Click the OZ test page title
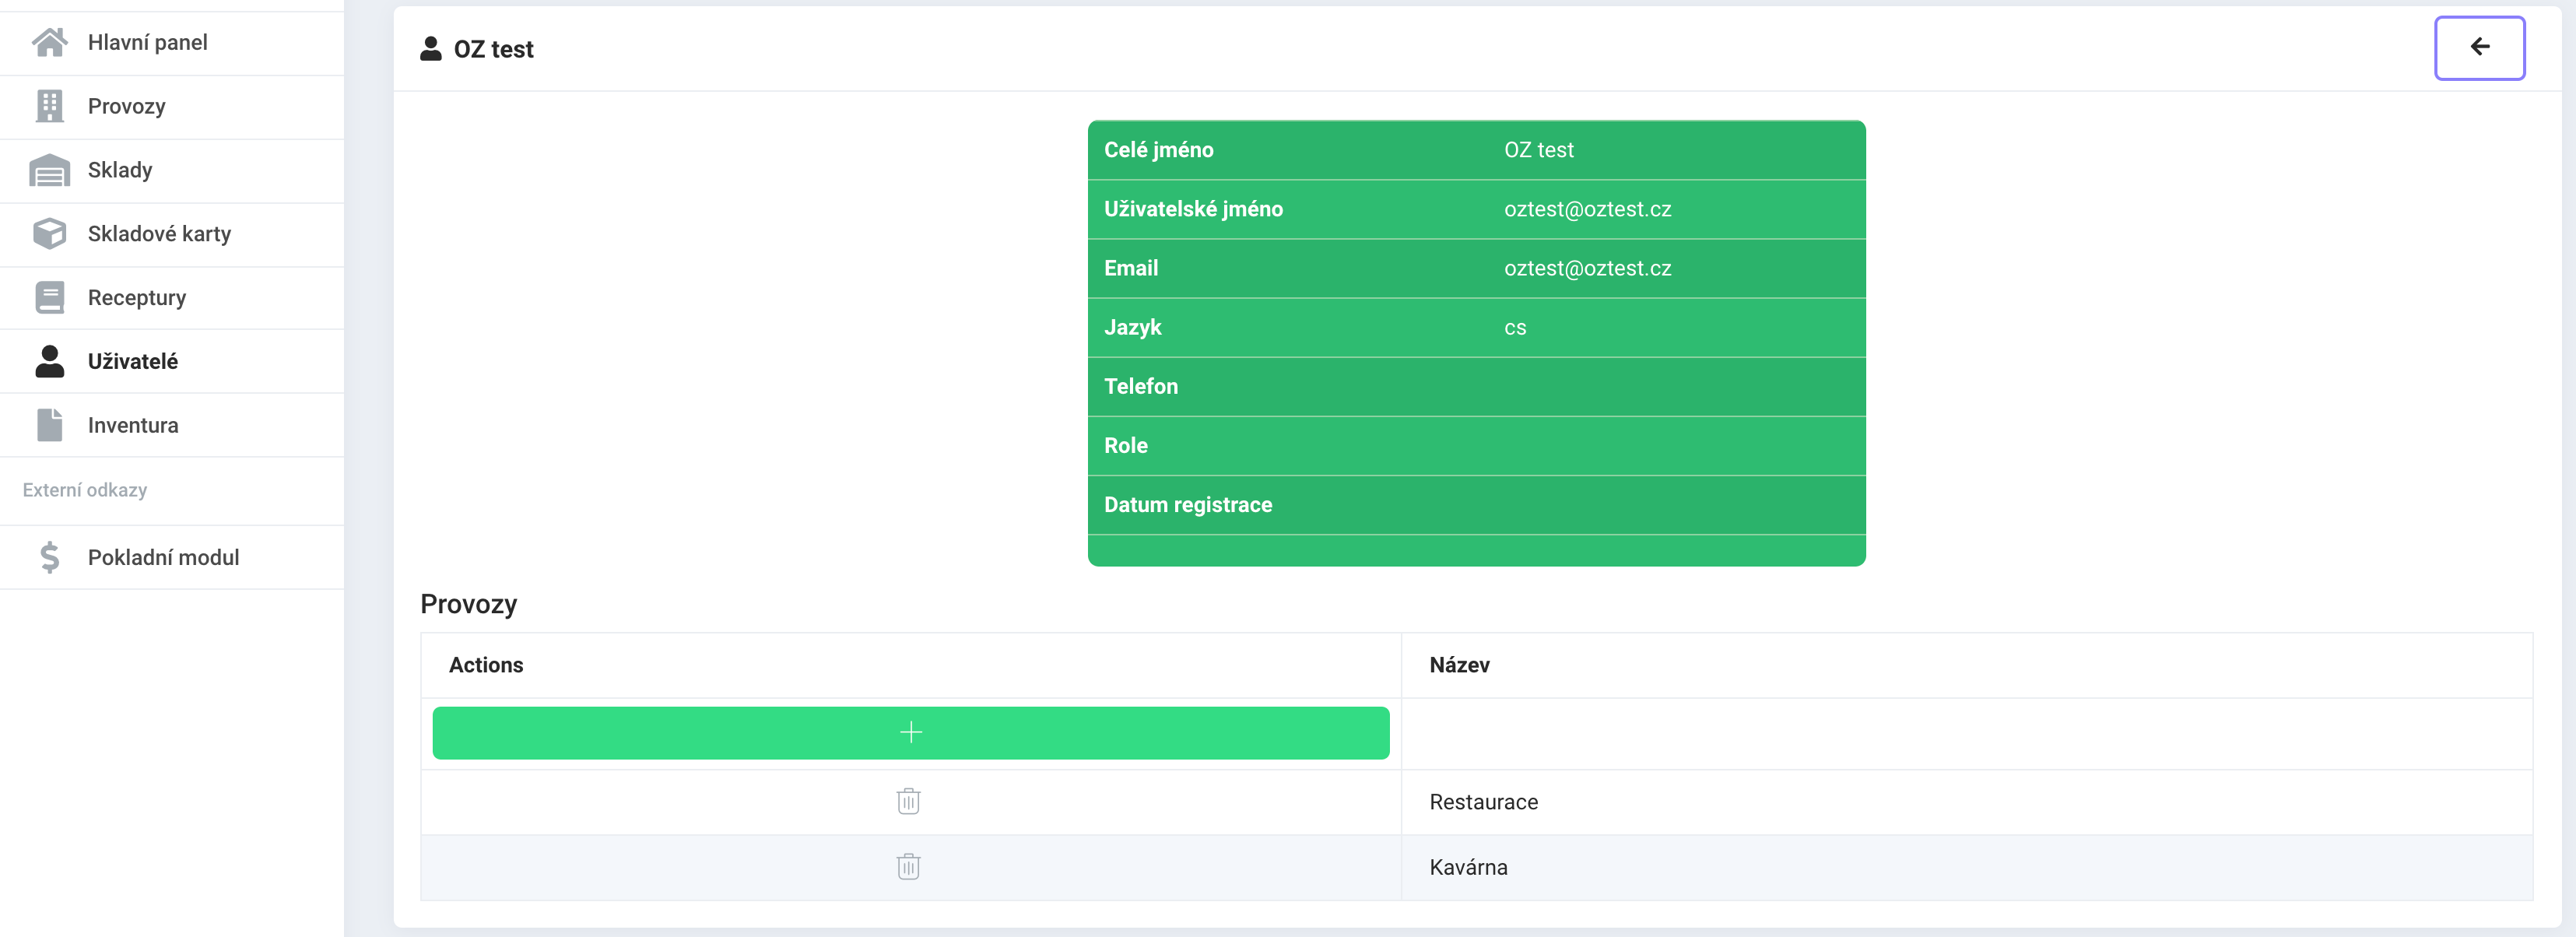This screenshot has width=2576, height=937. pos(493,49)
